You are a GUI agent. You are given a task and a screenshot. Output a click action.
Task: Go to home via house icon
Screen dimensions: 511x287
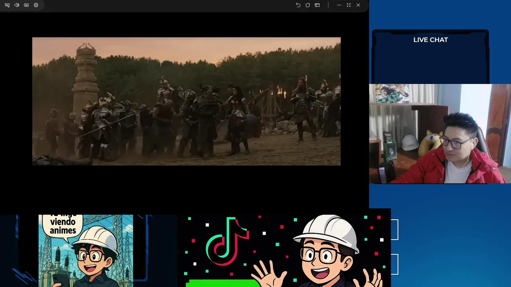tap(307, 5)
